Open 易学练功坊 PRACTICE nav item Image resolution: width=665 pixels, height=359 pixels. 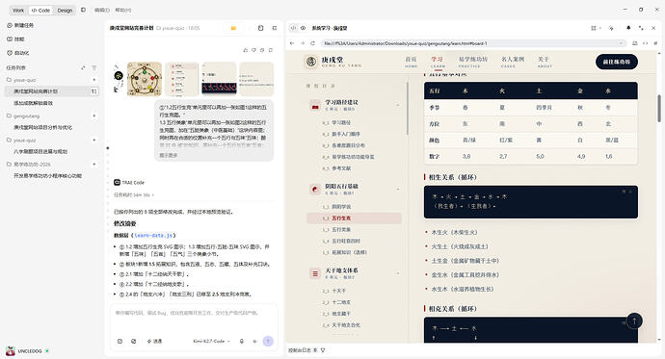pyautogui.click(x=473, y=62)
